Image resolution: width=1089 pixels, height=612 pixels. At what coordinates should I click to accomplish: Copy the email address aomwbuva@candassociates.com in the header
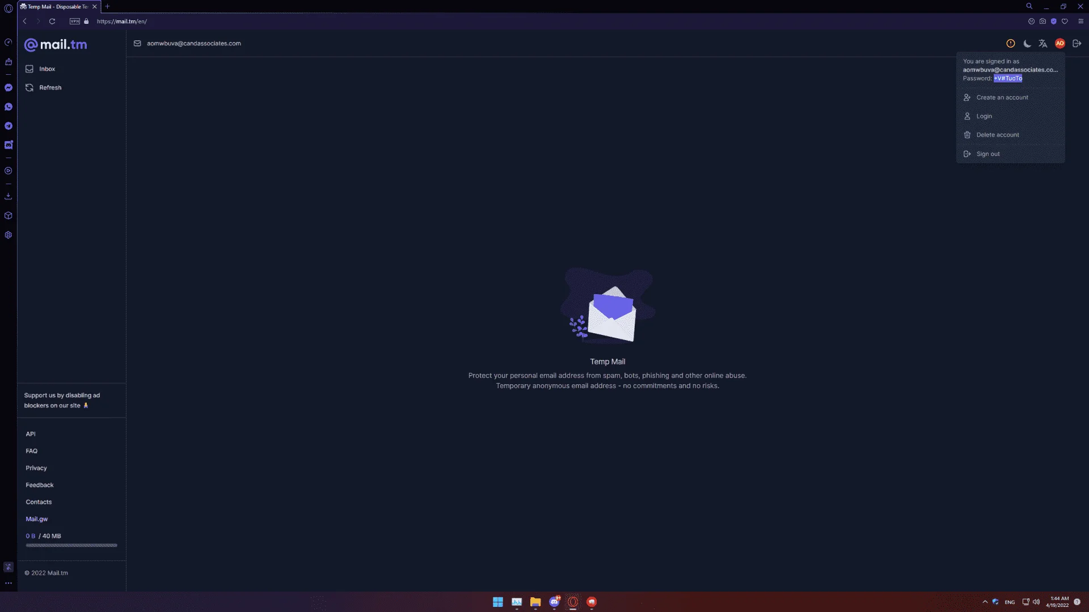(x=193, y=43)
